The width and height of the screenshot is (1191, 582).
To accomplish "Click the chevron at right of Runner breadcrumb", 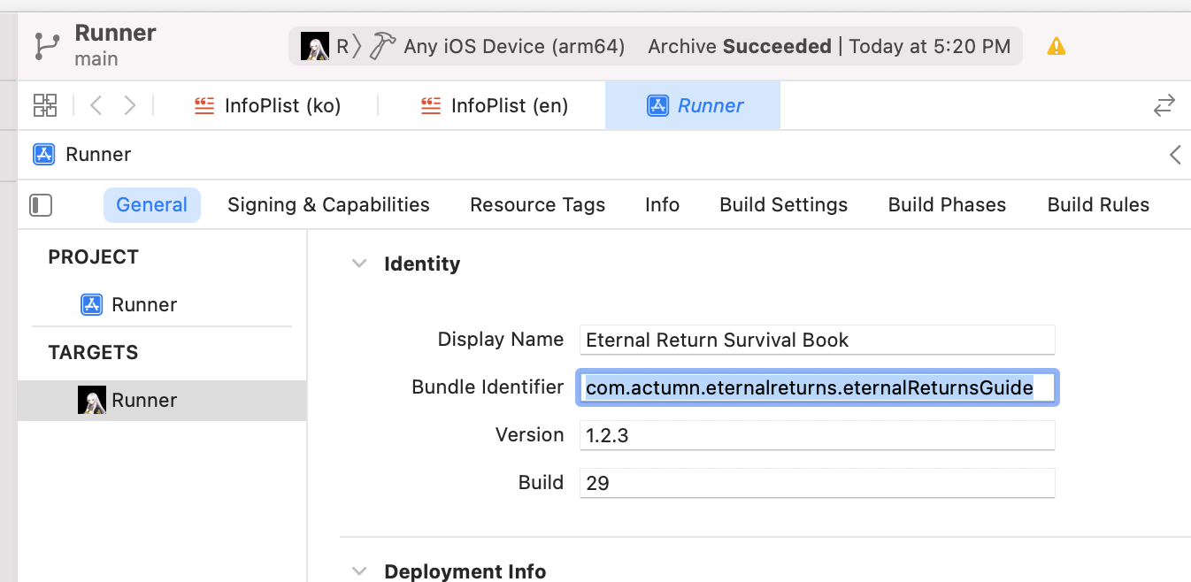I will 1175,155.
